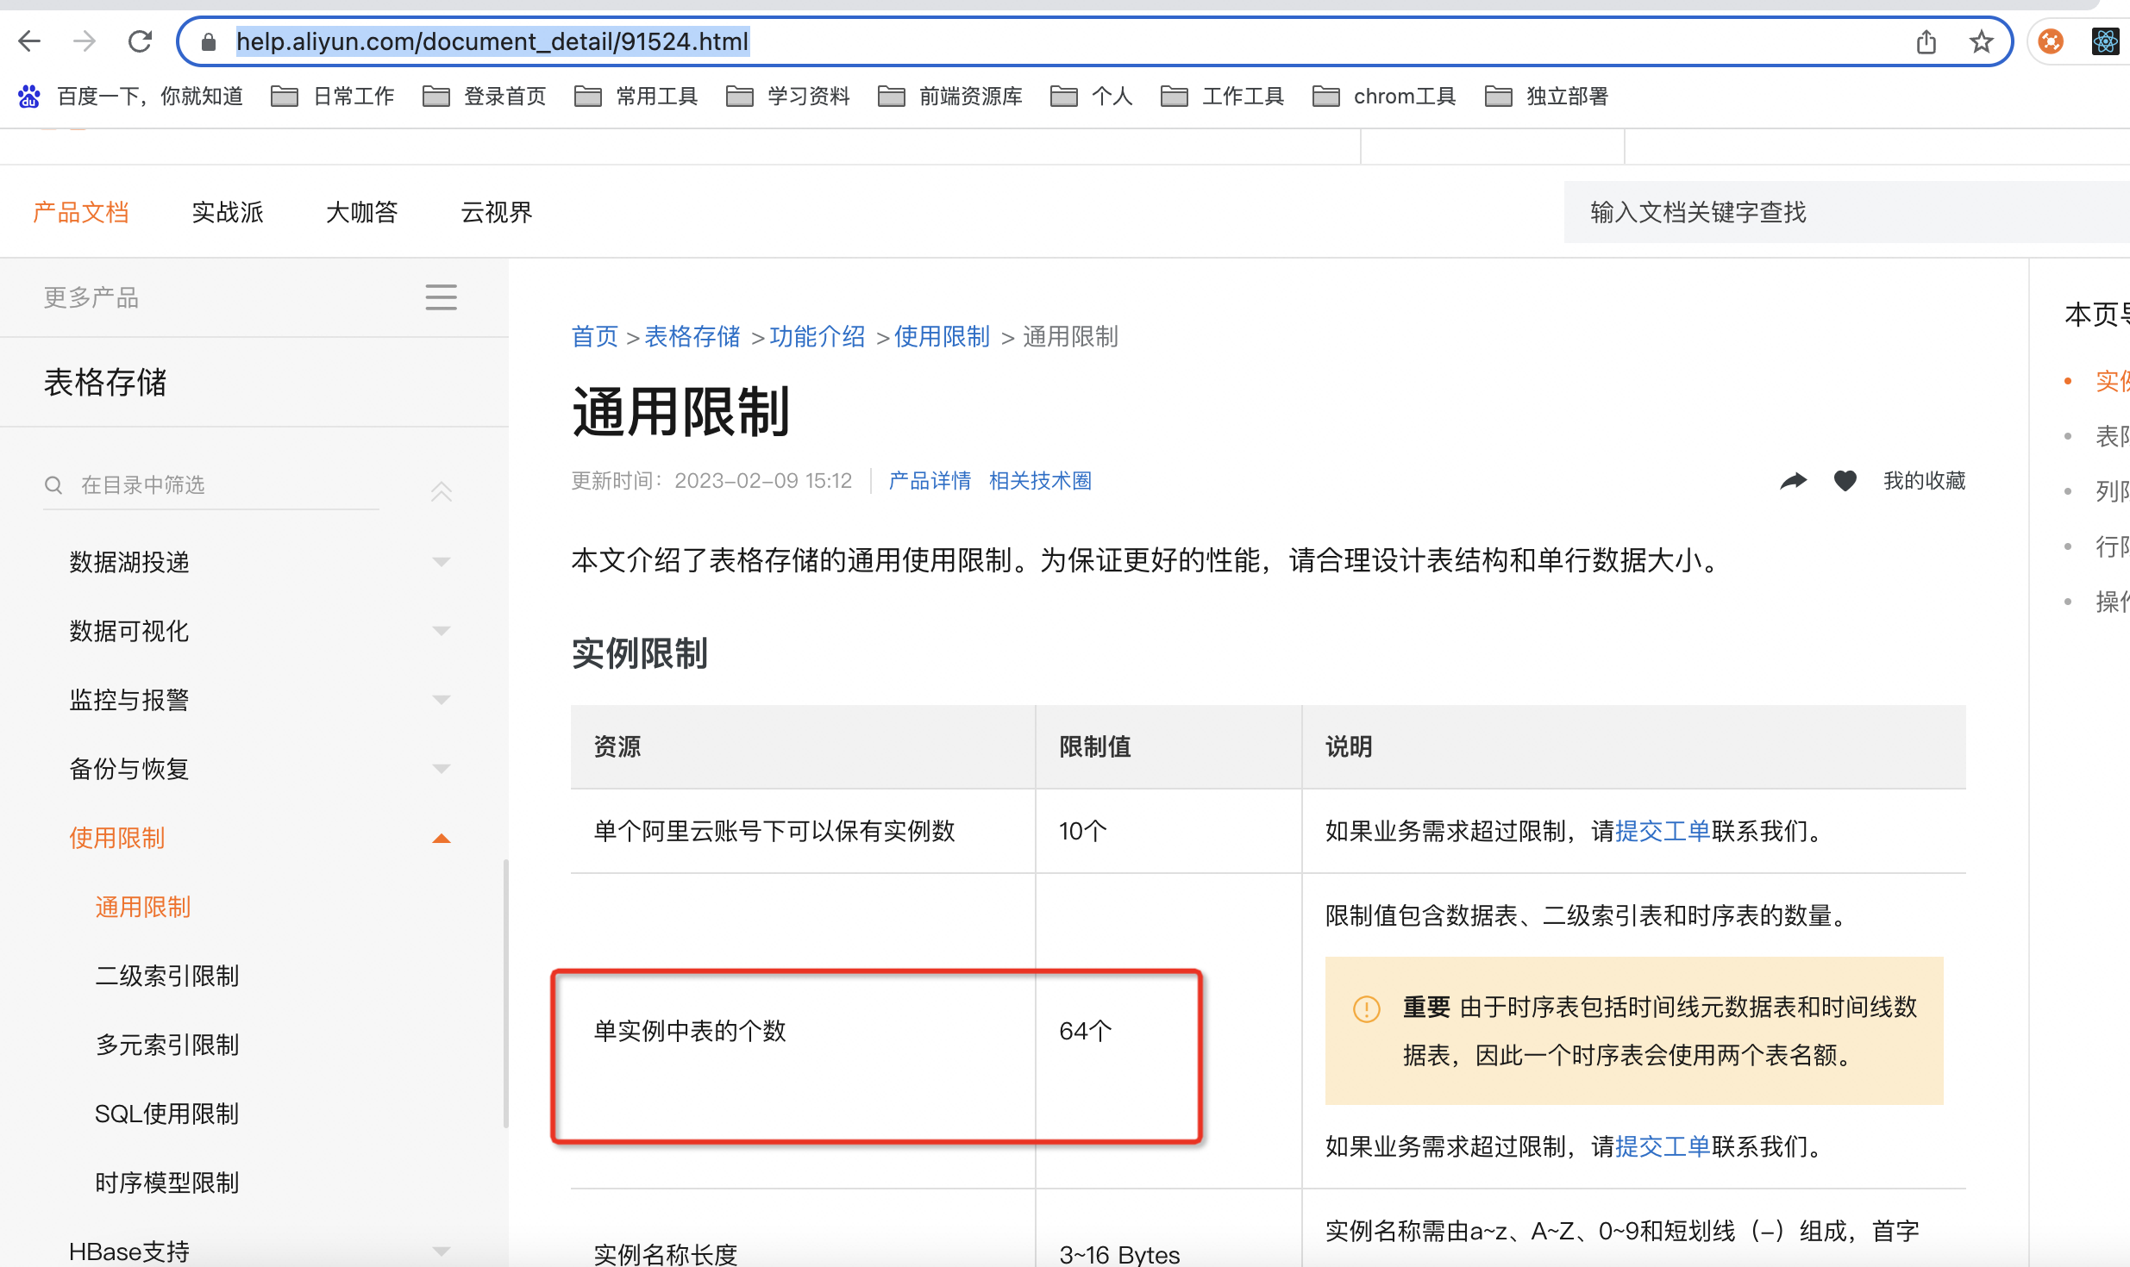Screen dimensions: 2130x1267
Task: Click the share icon in address bar
Action: [x=1926, y=41]
